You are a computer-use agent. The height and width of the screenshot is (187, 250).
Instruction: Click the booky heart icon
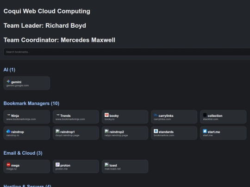pyautogui.click(x=106, y=115)
